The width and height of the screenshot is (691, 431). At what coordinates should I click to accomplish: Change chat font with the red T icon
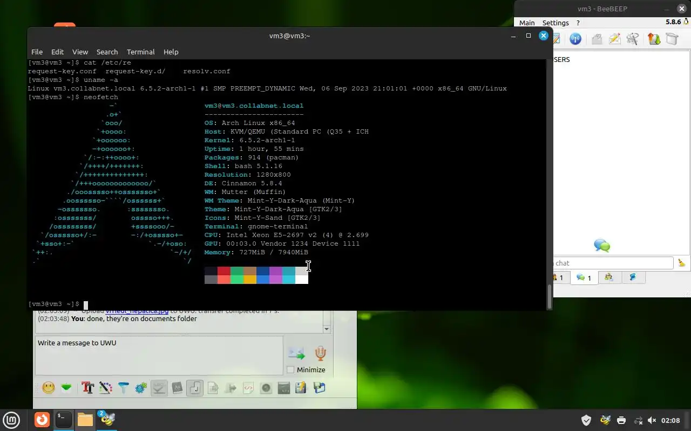click(x=87, y=388)
